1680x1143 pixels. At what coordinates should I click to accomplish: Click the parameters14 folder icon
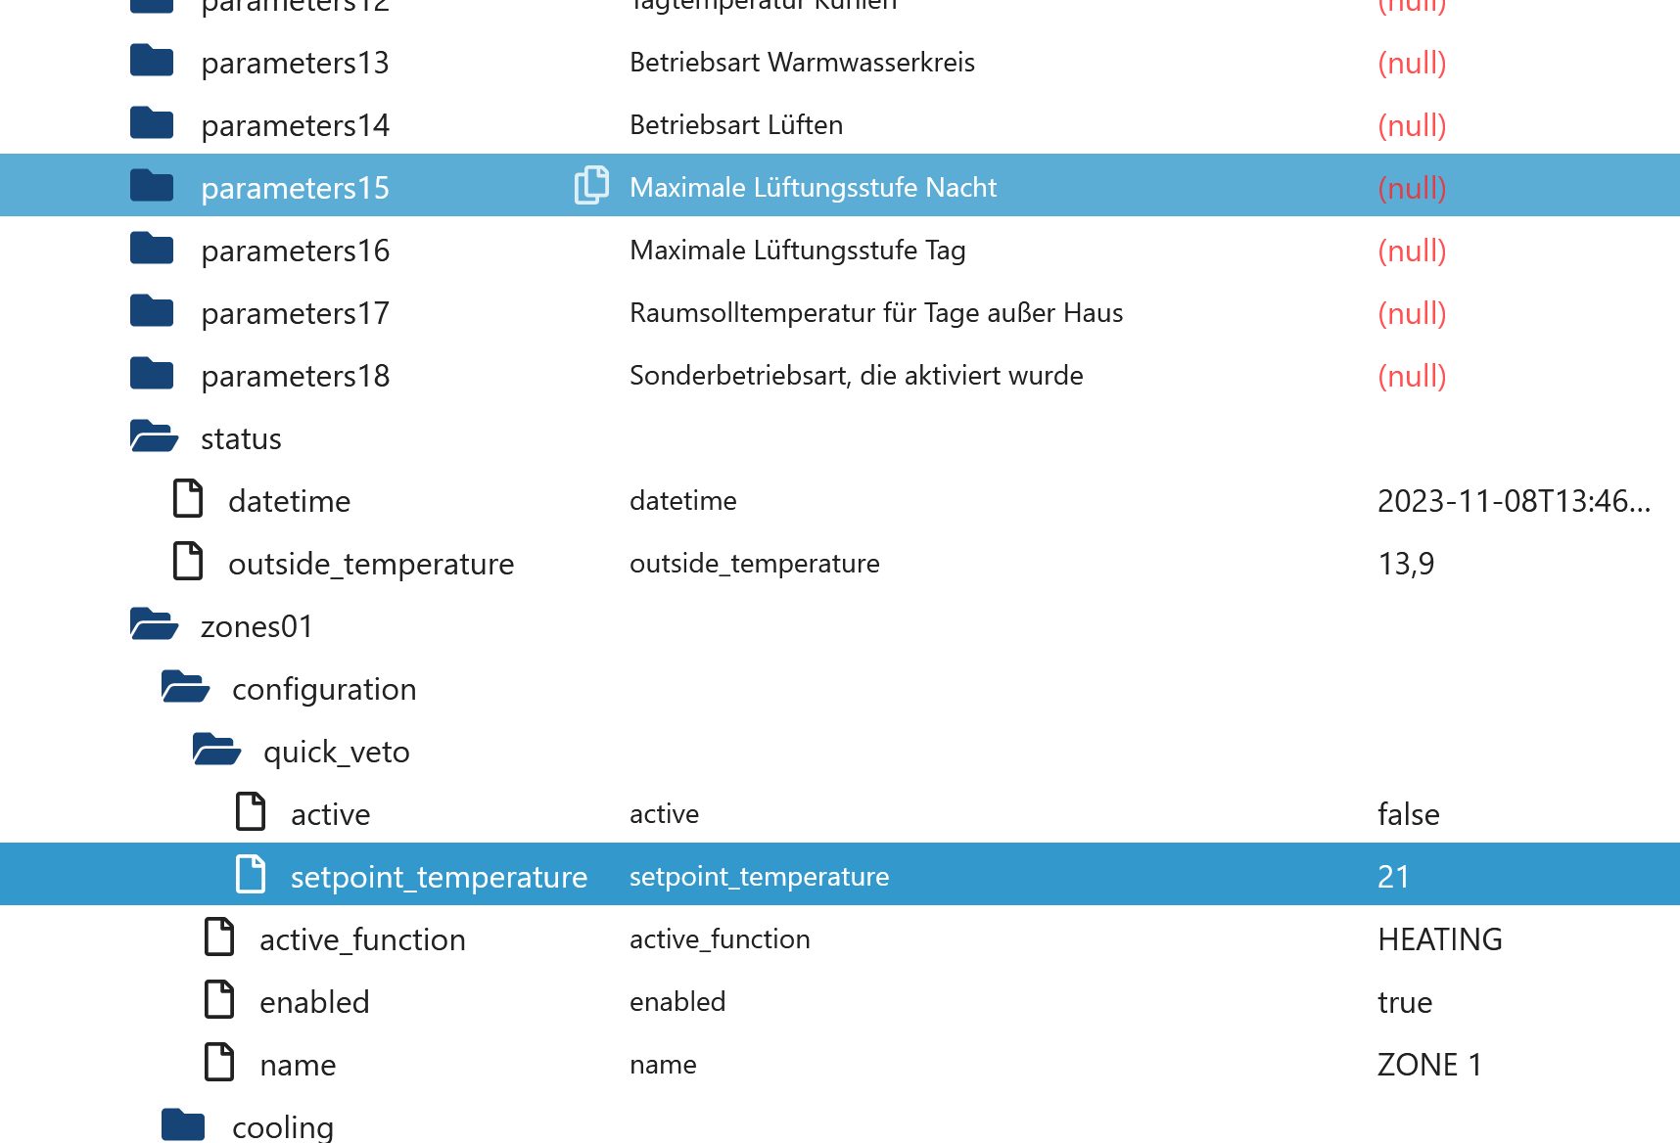coord(152,123)
